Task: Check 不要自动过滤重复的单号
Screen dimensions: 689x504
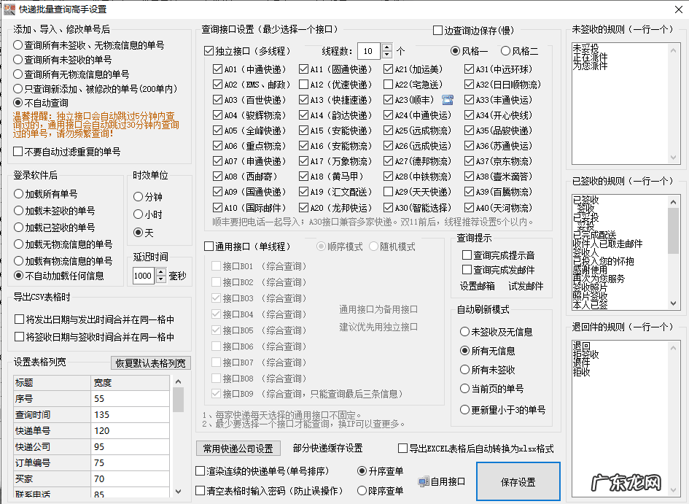Action: click(x=17, y=152)
